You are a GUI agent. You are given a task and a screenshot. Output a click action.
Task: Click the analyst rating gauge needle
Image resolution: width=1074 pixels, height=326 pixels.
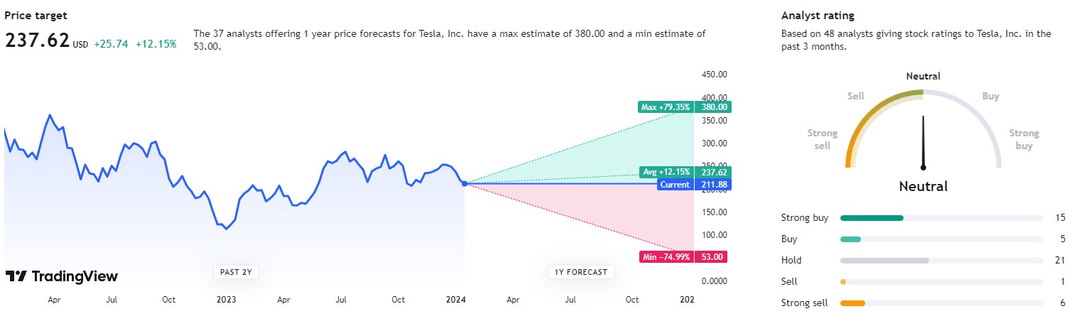(x=923, y=142)
